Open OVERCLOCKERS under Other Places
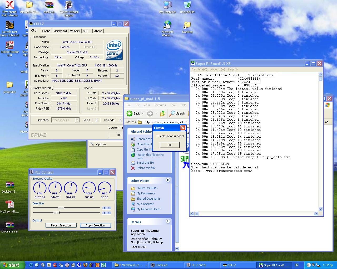Image resolution: width=337 pixels, height=269 pixels. [x=144, y=188]
